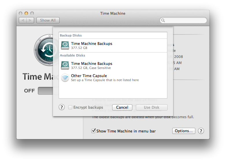Select the Case Sensitive Time Machine Backups disk icon

(65, 65)
